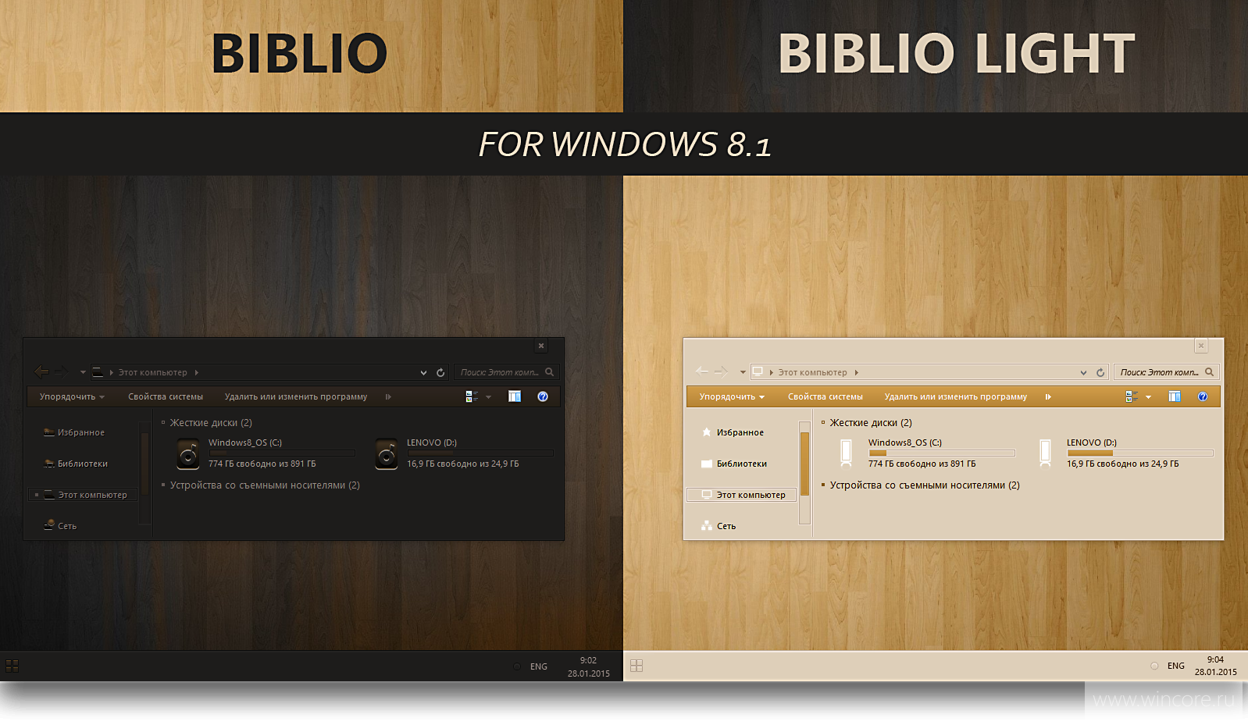Toggle preview pane in dark window
This screenshot has width=1248, height=725.
pos(515,396)
